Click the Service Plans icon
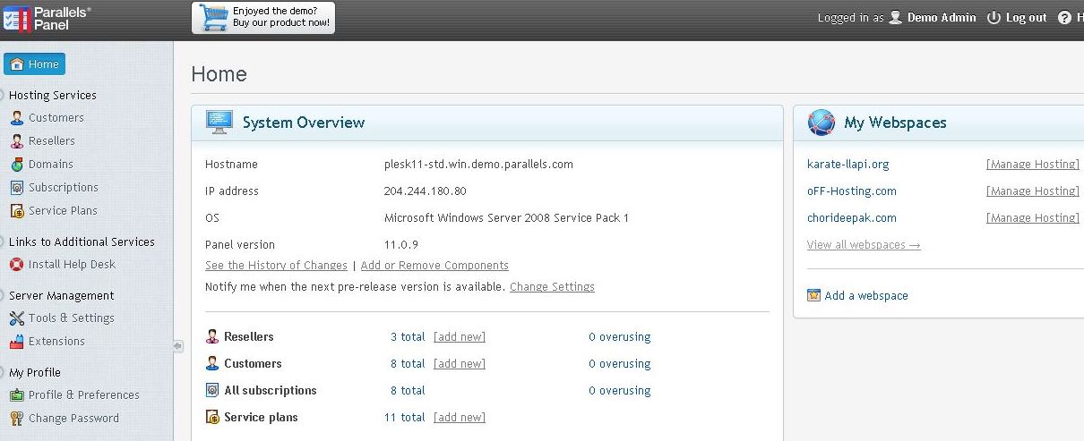Image resolution: width=1084 pixels, height=441 pixels. 16,211
